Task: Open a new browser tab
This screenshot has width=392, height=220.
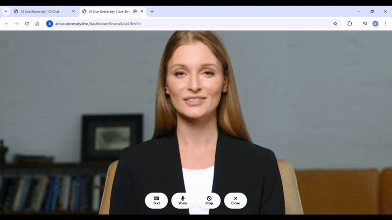Action: click(x=152, y=11)
